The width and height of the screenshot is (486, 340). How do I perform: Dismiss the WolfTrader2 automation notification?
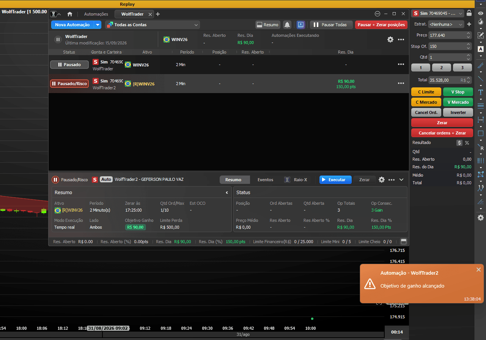478,269
